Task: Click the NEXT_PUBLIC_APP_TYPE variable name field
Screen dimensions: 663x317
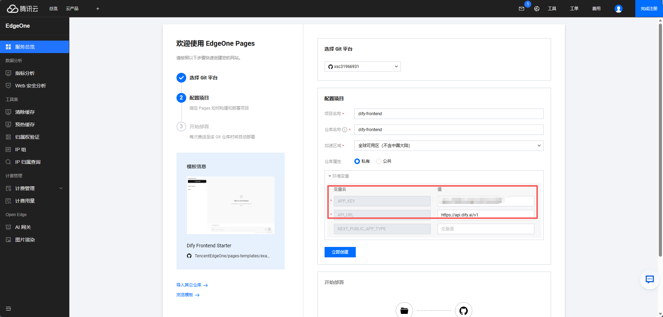Action: (x=382, y=229)
